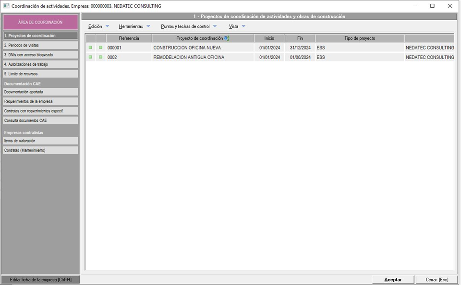Expand the Herramientas dropdown
This screenshot has height=285, width=461.
click(134, 26)
